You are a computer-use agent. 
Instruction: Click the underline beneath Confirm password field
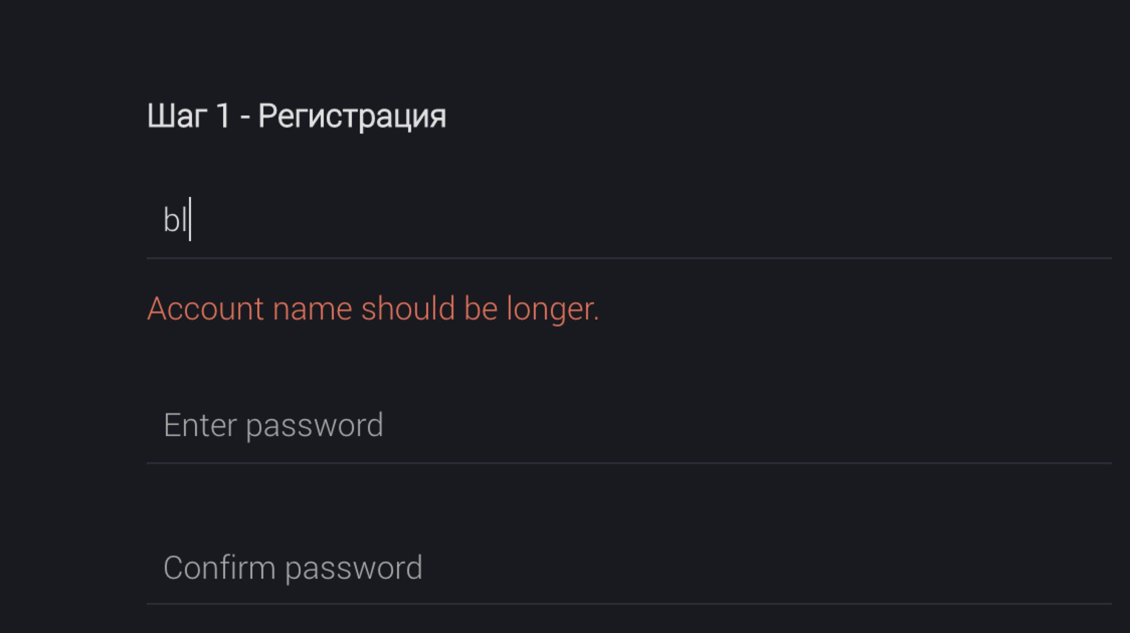click(628, 603)
